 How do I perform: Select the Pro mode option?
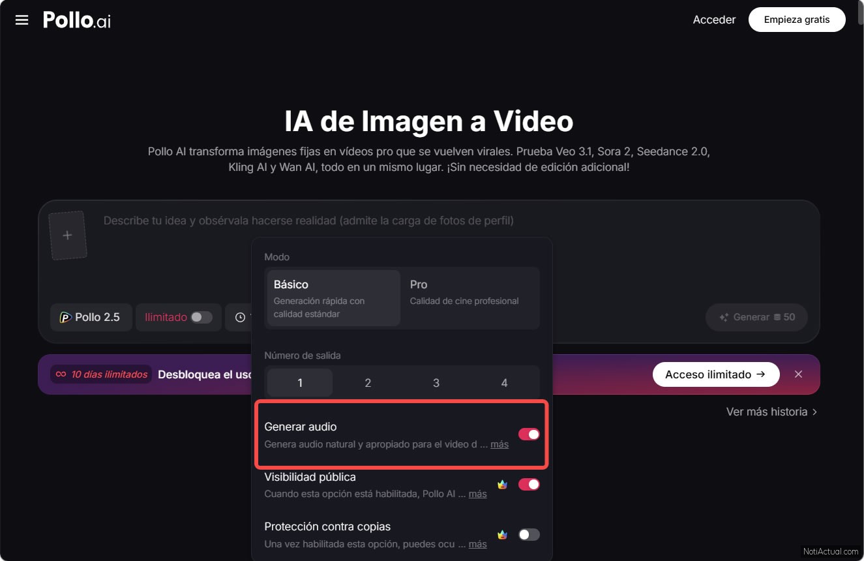469,298
